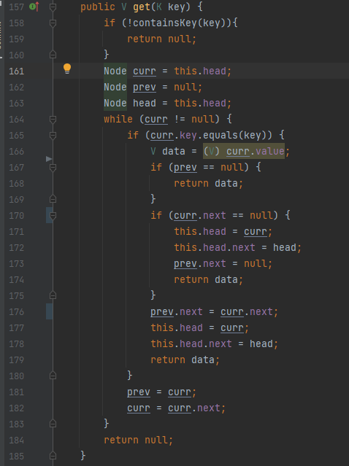Click the get method name on line 157
Screen dimensions: 349x466
tap(142, 7)
